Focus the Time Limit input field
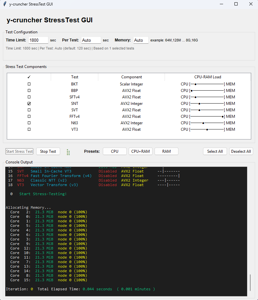The width and height of the screenshot is (258, 300). pyautogui.click(x=38, y=40)
